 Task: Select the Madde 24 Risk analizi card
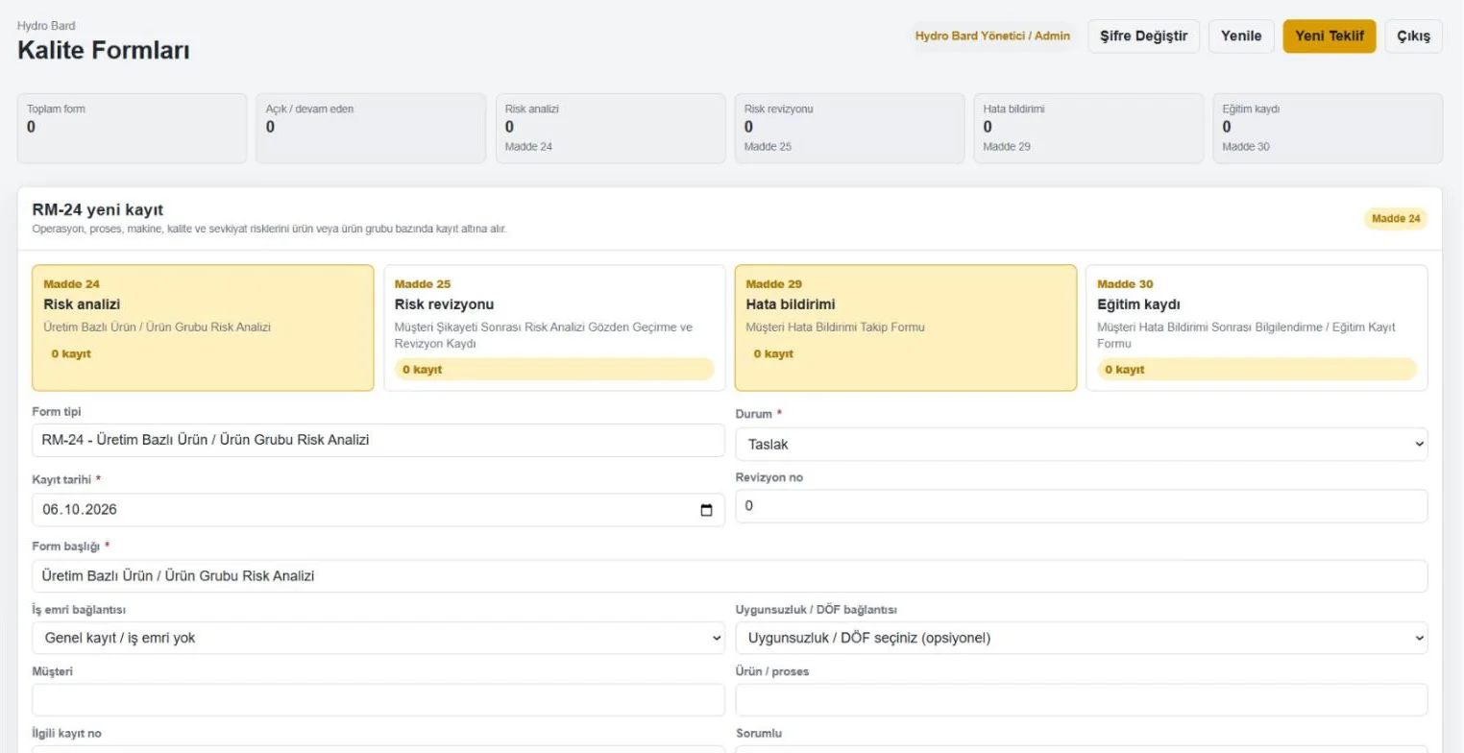[x=203, y=328]
